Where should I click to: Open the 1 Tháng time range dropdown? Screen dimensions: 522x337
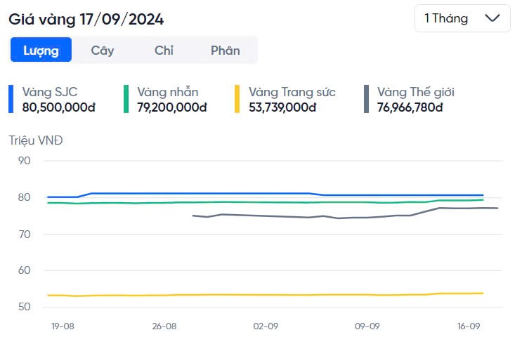(x=462, y=19)
